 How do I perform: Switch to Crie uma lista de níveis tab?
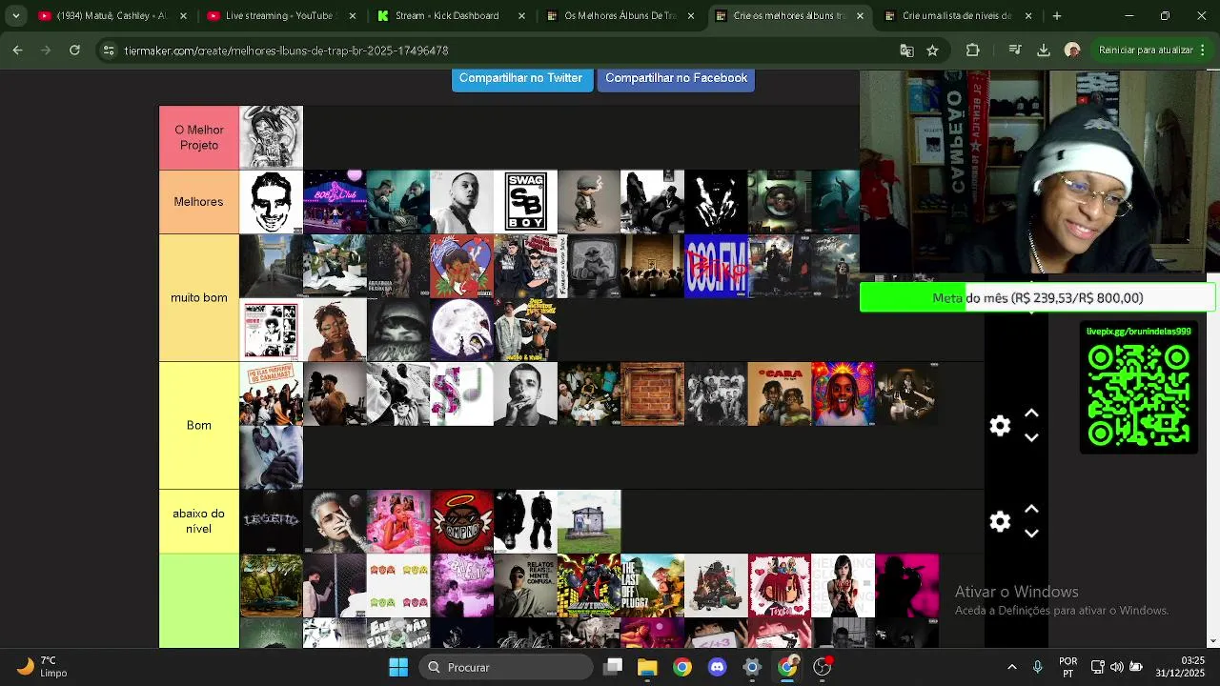click(x=959, y=16)
